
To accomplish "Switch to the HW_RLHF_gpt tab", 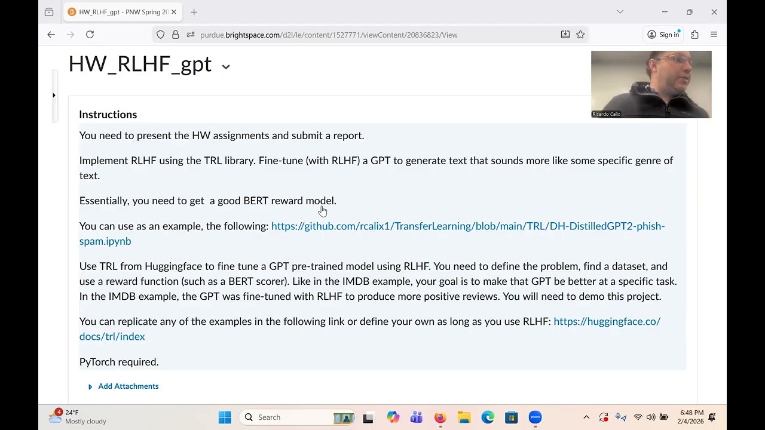I will [x=122, y=12].
